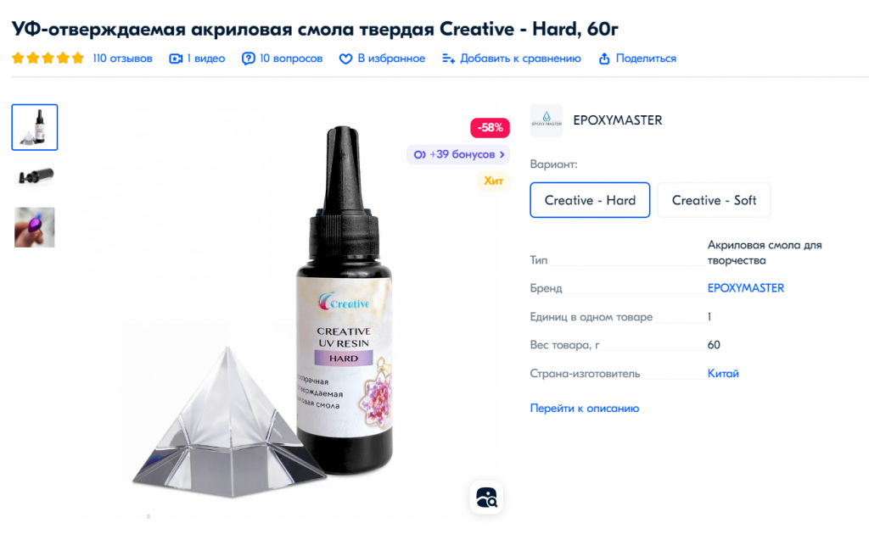The width and height of the screenshot is (869, 534).
Task: Select the Creative - Soft variant
Action: point(714,200)
